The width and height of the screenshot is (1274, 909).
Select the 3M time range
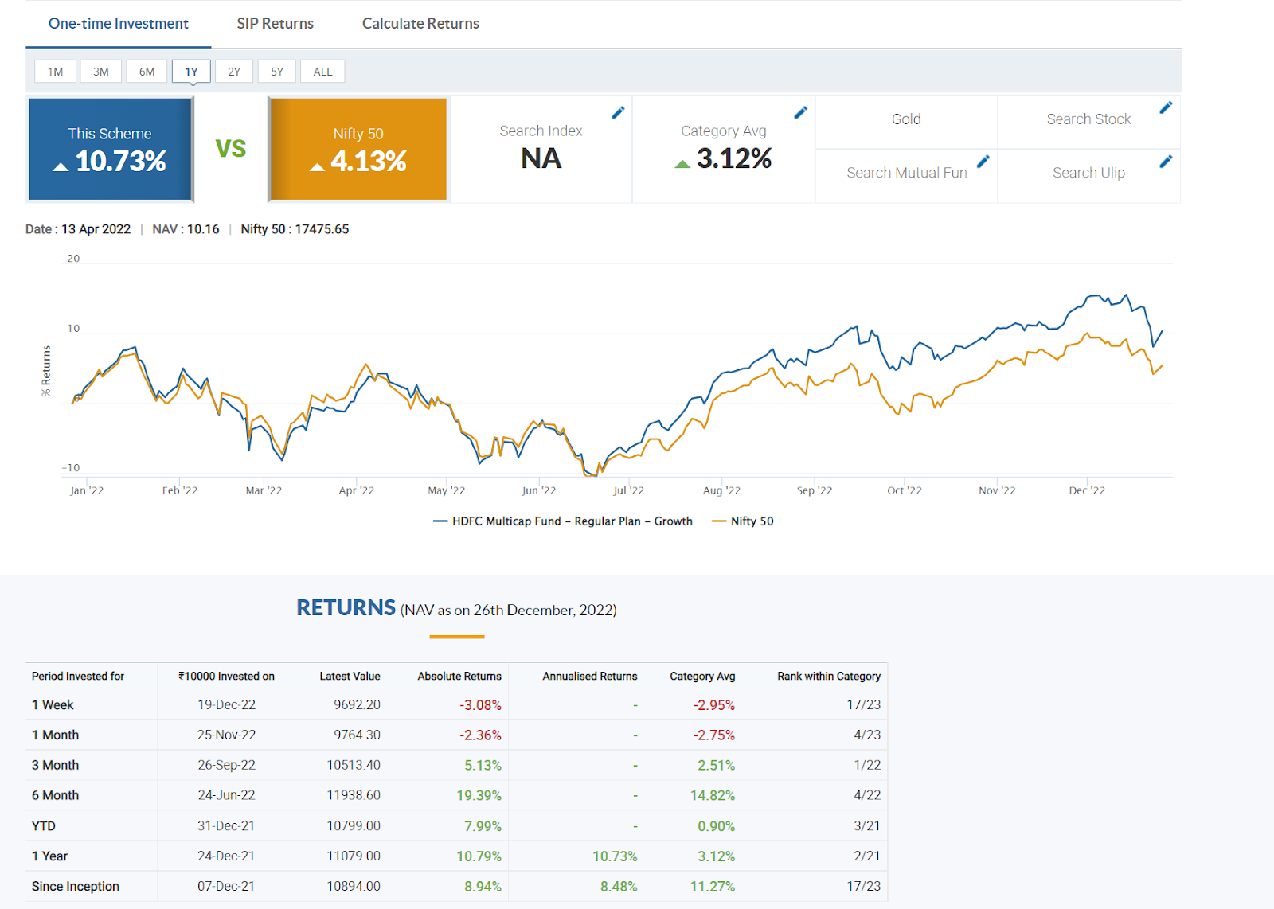pyautogui.click(x=101, y=72)
